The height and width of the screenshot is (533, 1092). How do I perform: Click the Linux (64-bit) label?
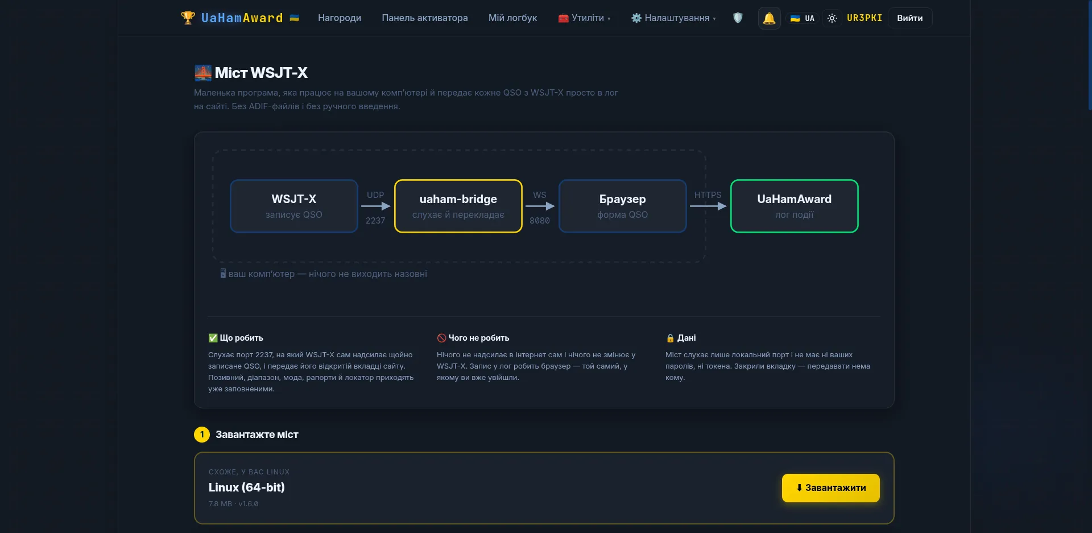tap(247, 487)
